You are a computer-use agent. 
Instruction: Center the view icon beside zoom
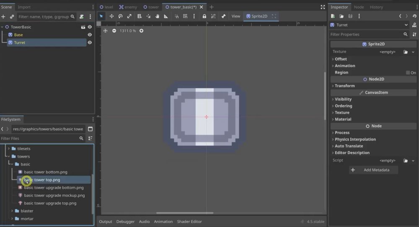106,31
